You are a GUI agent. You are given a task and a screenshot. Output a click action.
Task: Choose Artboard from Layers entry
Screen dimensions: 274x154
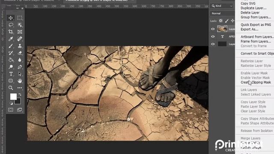click(x=257, y=37)
